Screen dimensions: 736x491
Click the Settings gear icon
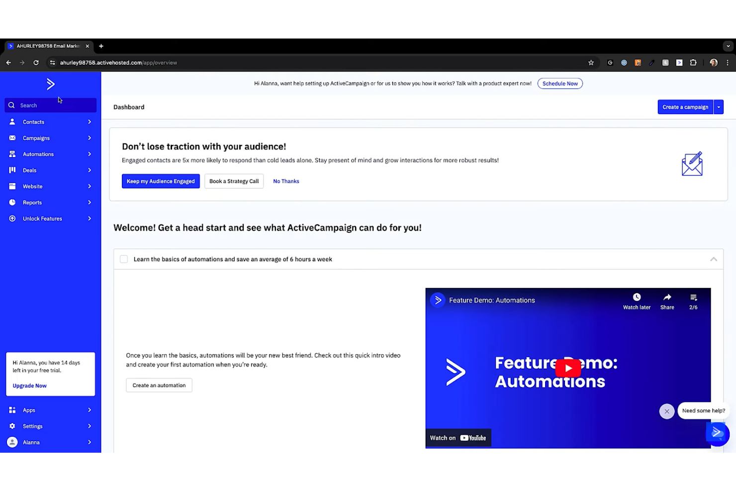[x=12, y=426]
